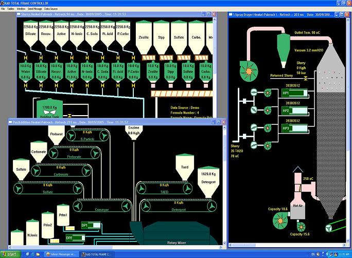Viewport: 352px width, 258px height.
Task: Select the HP1 high pressure pump
Action: click(x=295, y=93)
